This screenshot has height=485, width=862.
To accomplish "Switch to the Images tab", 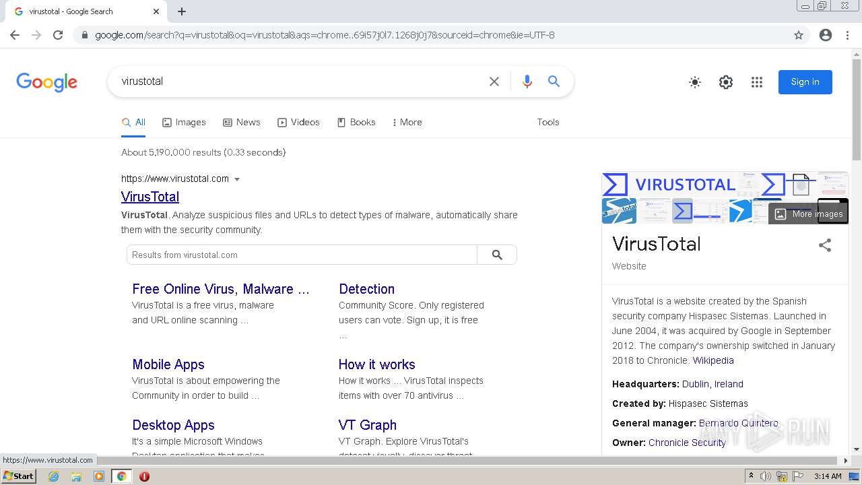I will (184, 123).
